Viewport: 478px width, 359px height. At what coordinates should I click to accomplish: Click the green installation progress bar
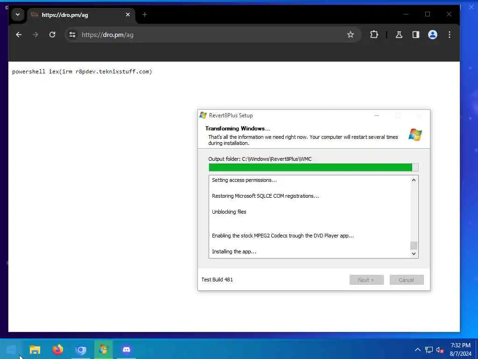tap(313, 167)
